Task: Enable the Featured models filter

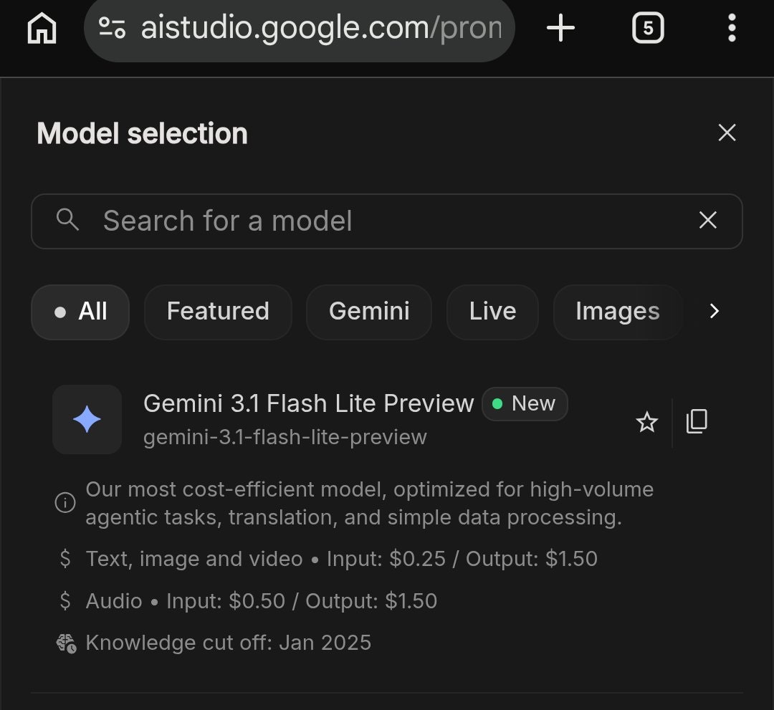Action: 218,312
